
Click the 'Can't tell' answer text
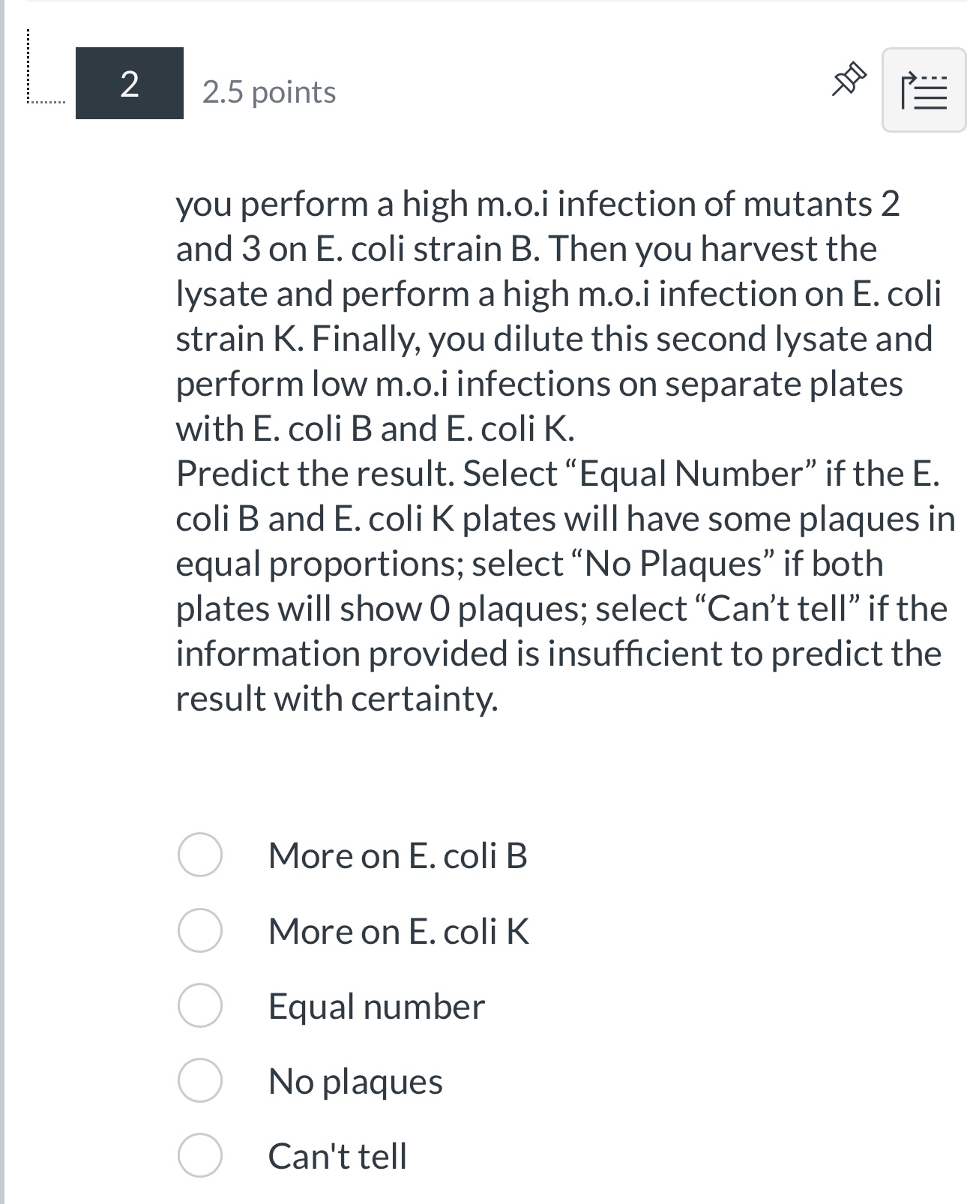(337, 1157)
